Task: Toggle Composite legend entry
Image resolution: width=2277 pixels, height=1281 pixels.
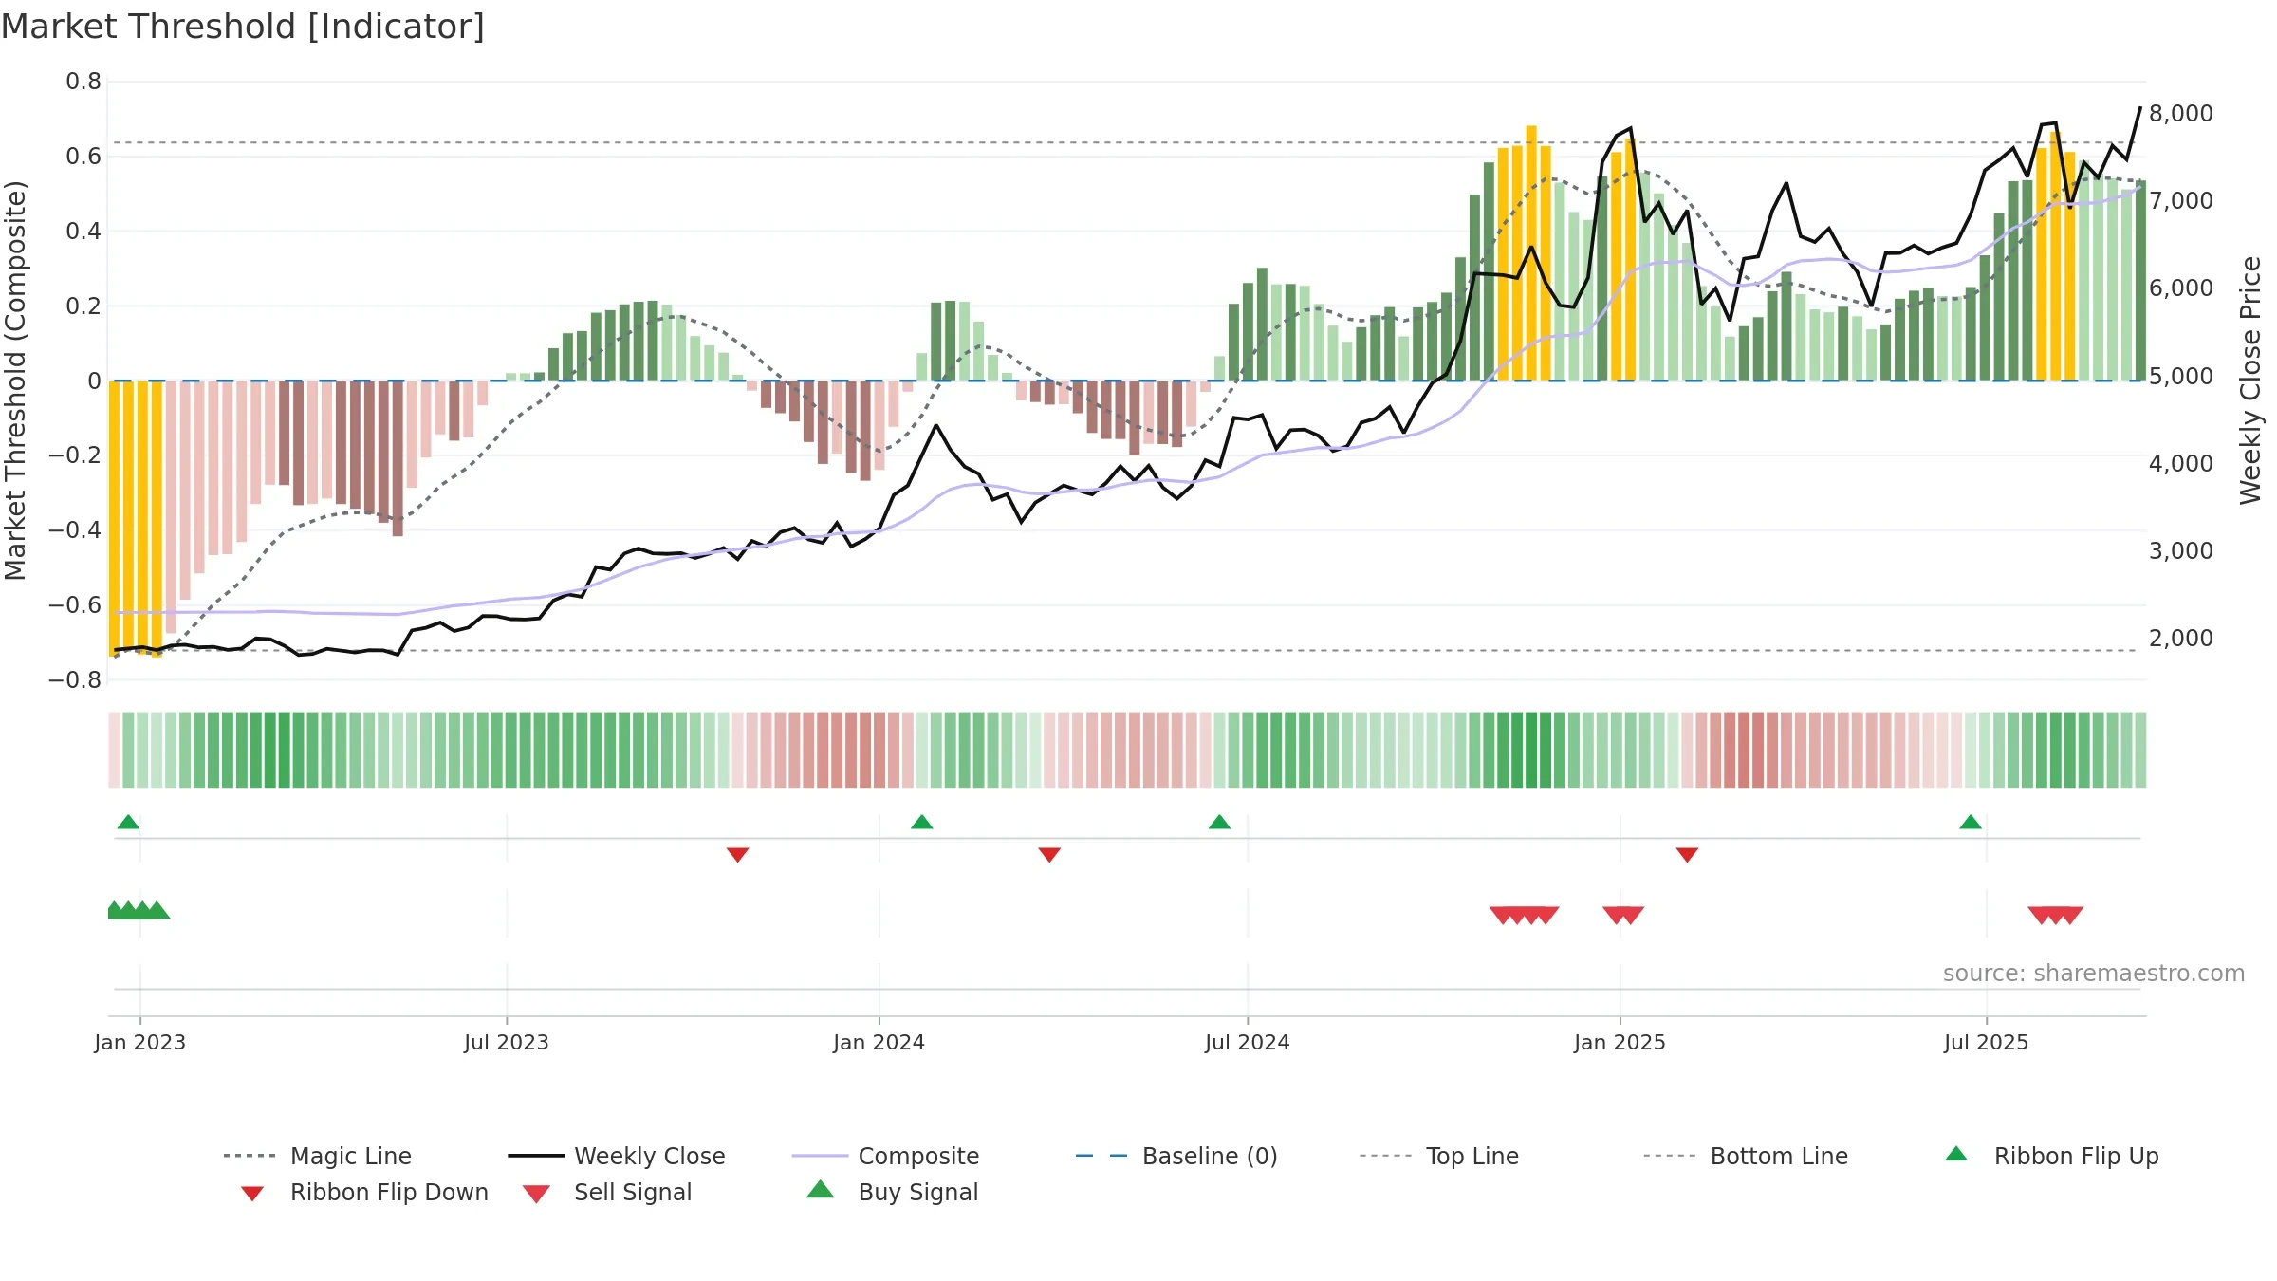Action: click(x=885, y=1156)
